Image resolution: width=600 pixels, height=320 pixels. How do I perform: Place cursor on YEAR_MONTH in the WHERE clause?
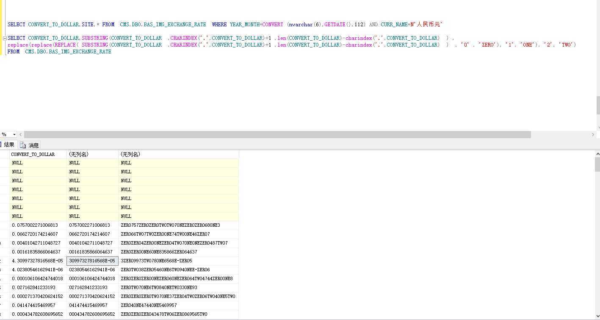[x=244, y=25]
